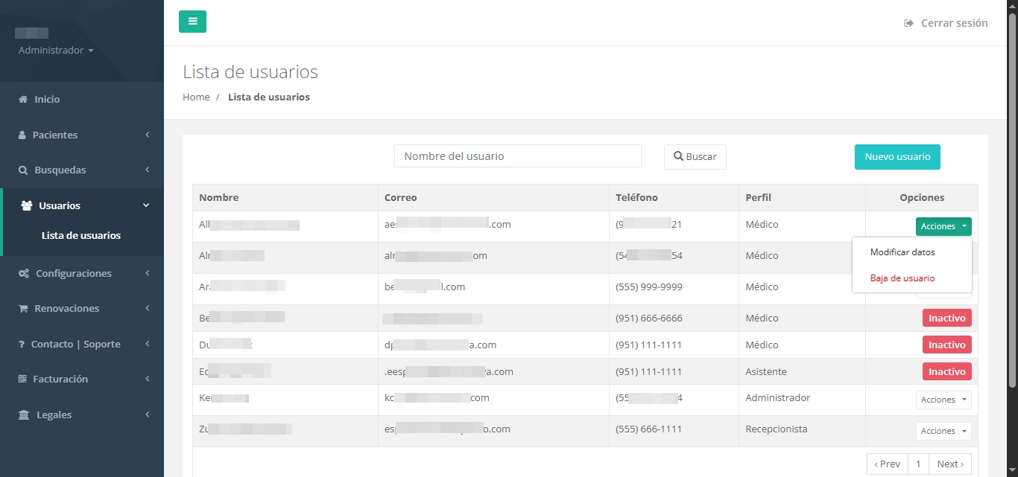Viewport: 1018px width, 477px height.
Task: Click the sign-out icon beside Cerrar sesión
Action: (908, 23)
